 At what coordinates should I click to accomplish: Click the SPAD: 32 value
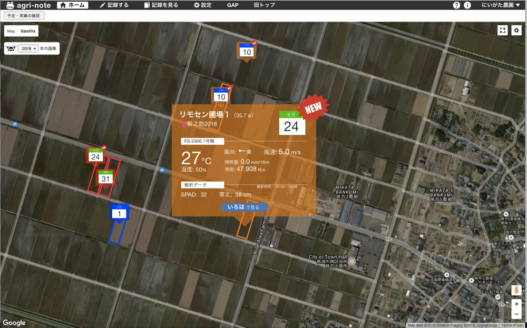coord(194,194)
